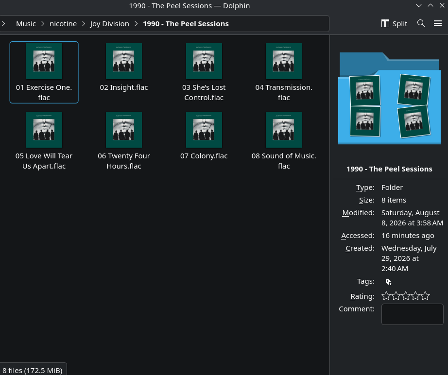The width and height of the screenshot is (448, 375).
Task: Expand the leftmost breadcrumb chevron
Action: [3, 24]
